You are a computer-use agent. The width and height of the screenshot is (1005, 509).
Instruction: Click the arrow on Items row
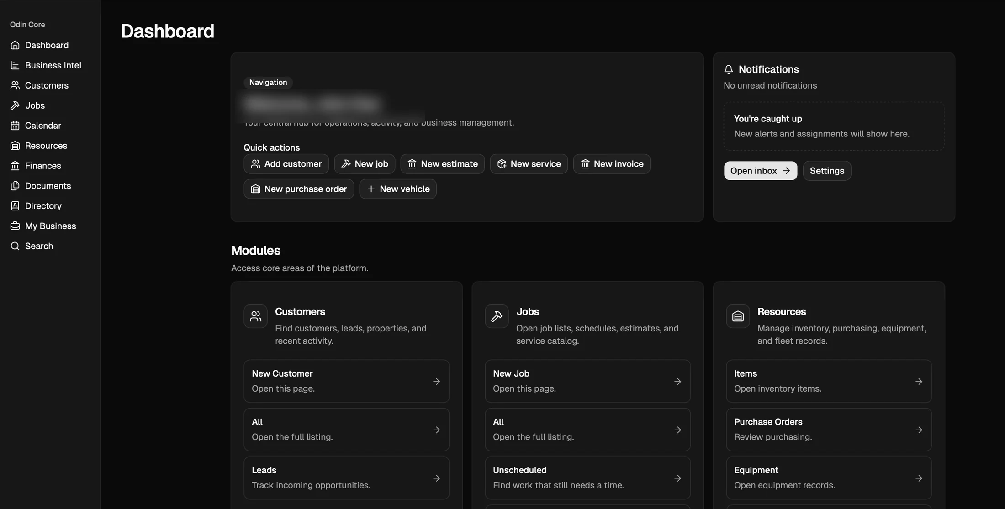[x=919, y=381]
